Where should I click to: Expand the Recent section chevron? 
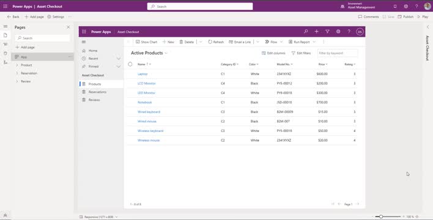coord(119,59)
